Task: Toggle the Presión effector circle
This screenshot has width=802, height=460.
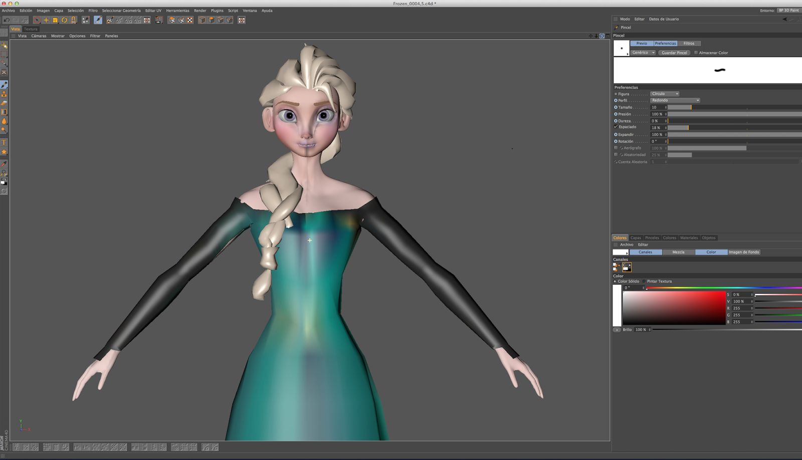Action: coord(616,114)
